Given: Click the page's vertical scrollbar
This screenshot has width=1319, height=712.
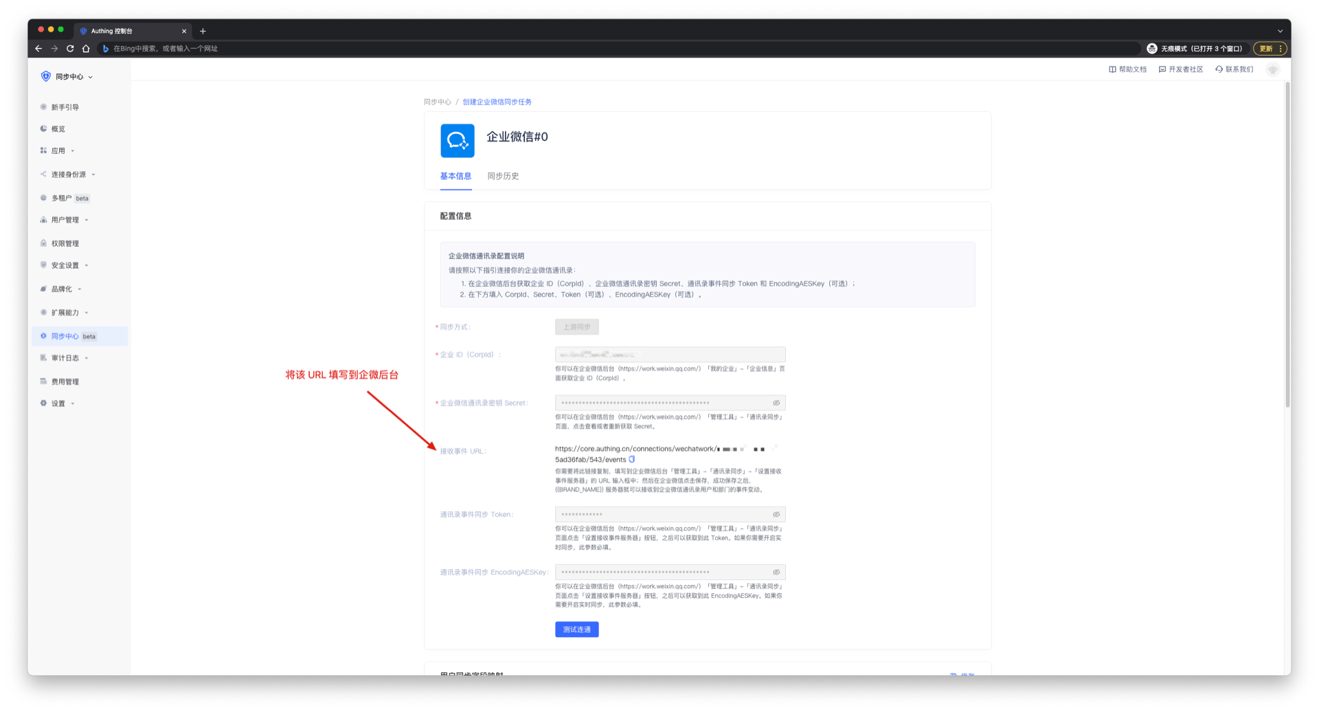Looking at the screenshot, I should pos(1287,247).
